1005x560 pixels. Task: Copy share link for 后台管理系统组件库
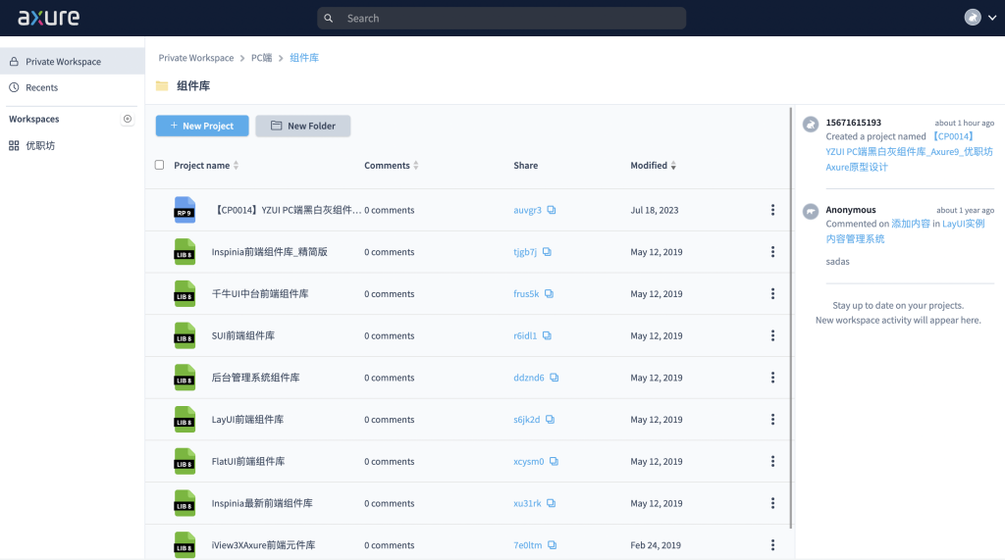tap(555, 378)
